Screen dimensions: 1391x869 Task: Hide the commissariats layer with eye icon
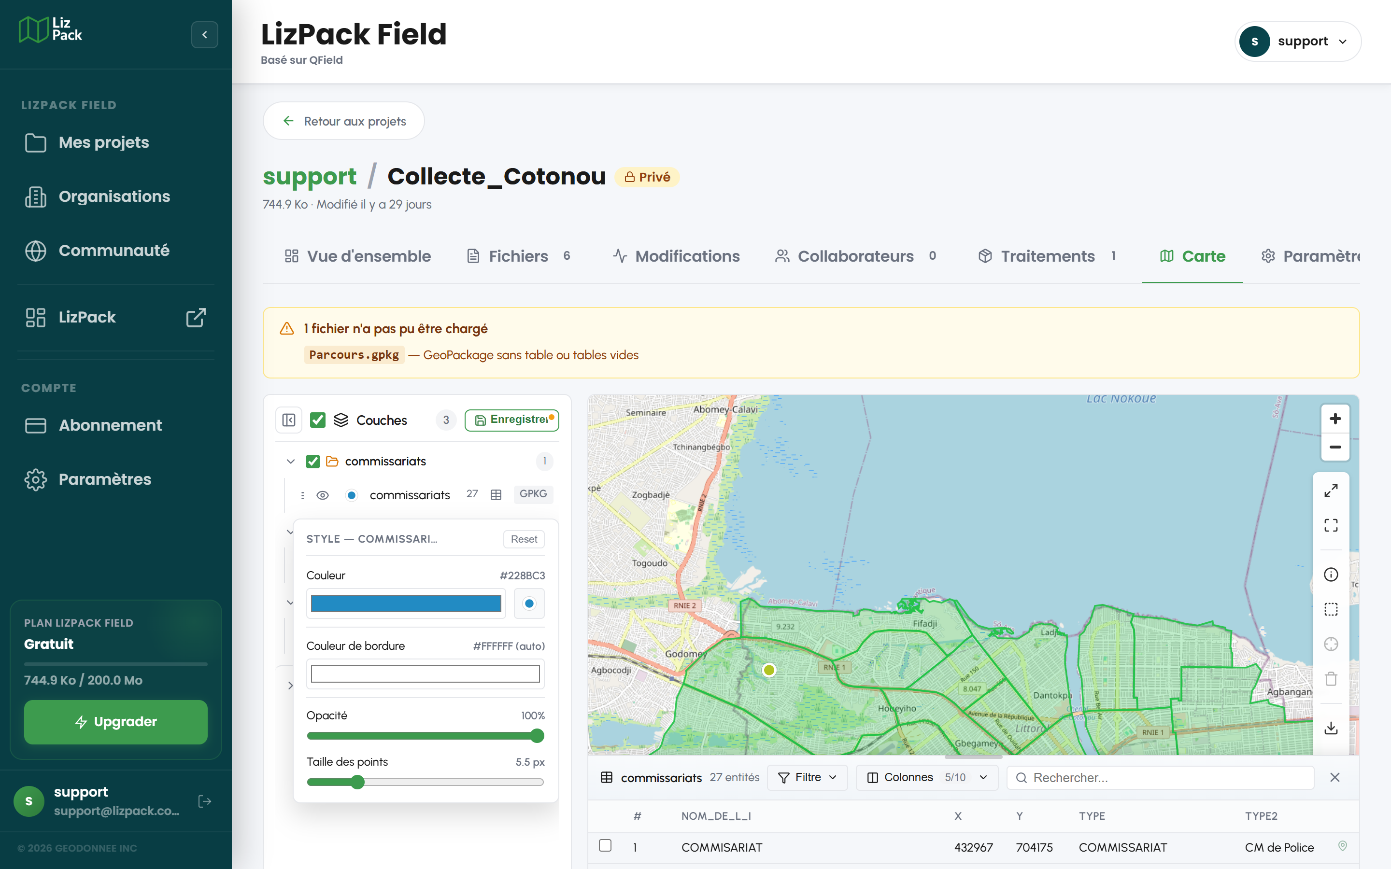(x=323, y=495)
